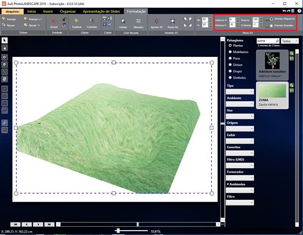
Task: Enable the Montes Grandes radio option
Action: 271,26
